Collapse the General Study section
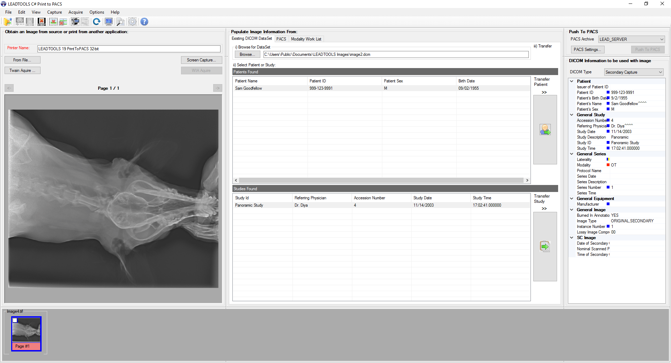The height and width of the screenshot is (363, 671). click(572, 114)
